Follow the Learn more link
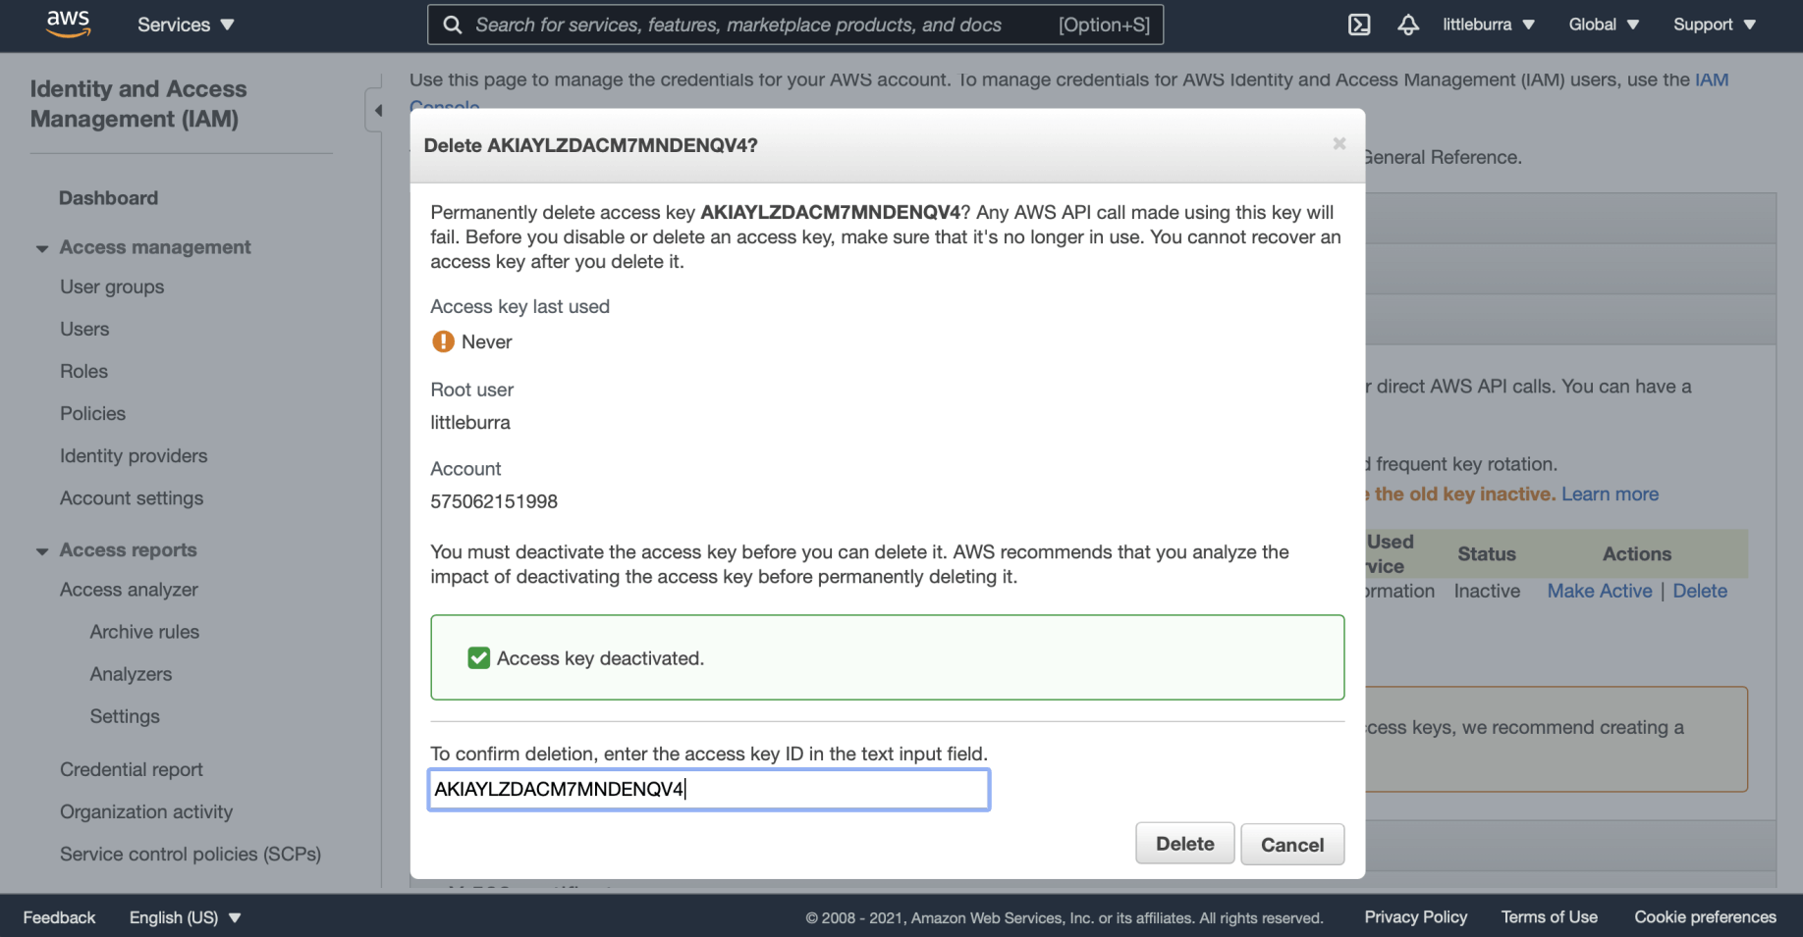Image resolution: width=1803 pixels, height=937 pixels. tap(1610, 494)
